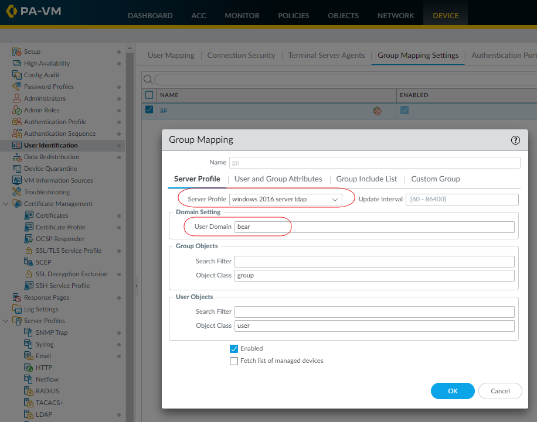Click the Administrators sidebar icon
Image resolution: width=537 pixels, height=422 pixels.
17,98
